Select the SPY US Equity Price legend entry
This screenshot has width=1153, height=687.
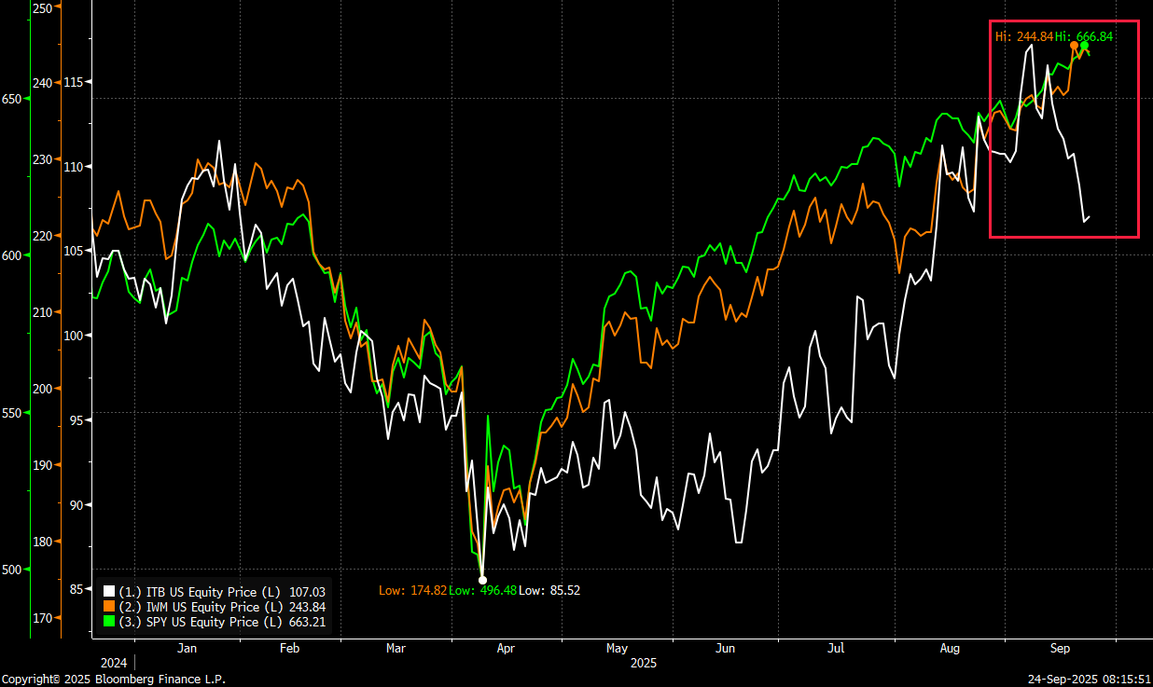tap(215, 622)
